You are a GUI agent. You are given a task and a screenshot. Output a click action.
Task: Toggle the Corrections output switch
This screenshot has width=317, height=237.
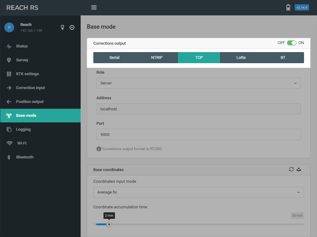(292, 43)
